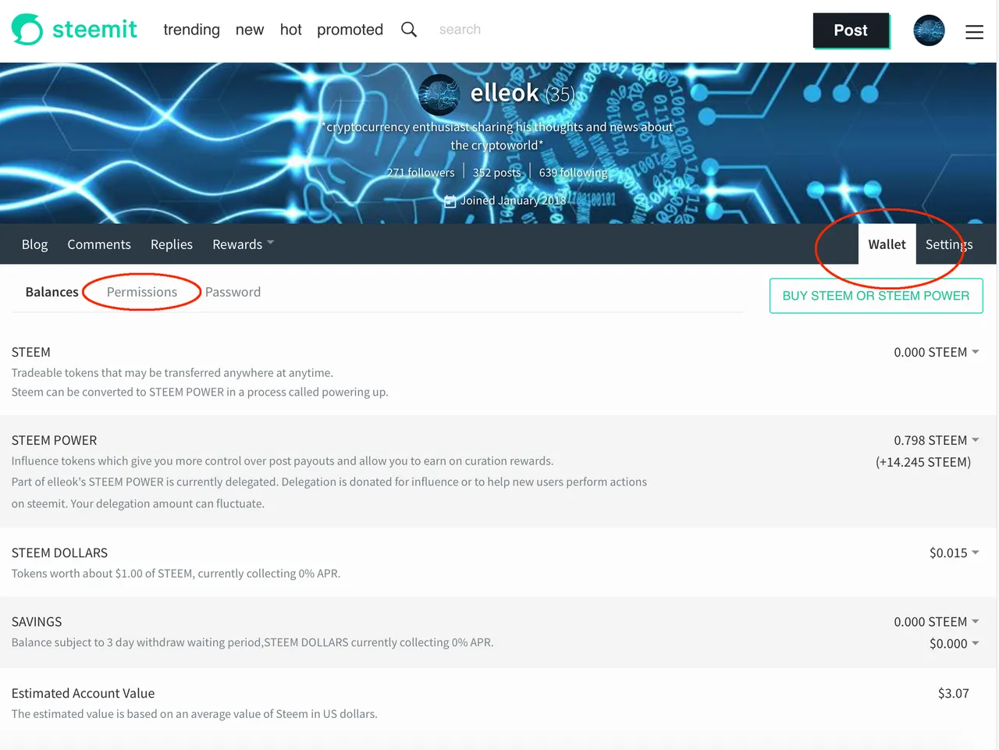
Task: Open the new posts feed
Action: [x=250, y=30]
